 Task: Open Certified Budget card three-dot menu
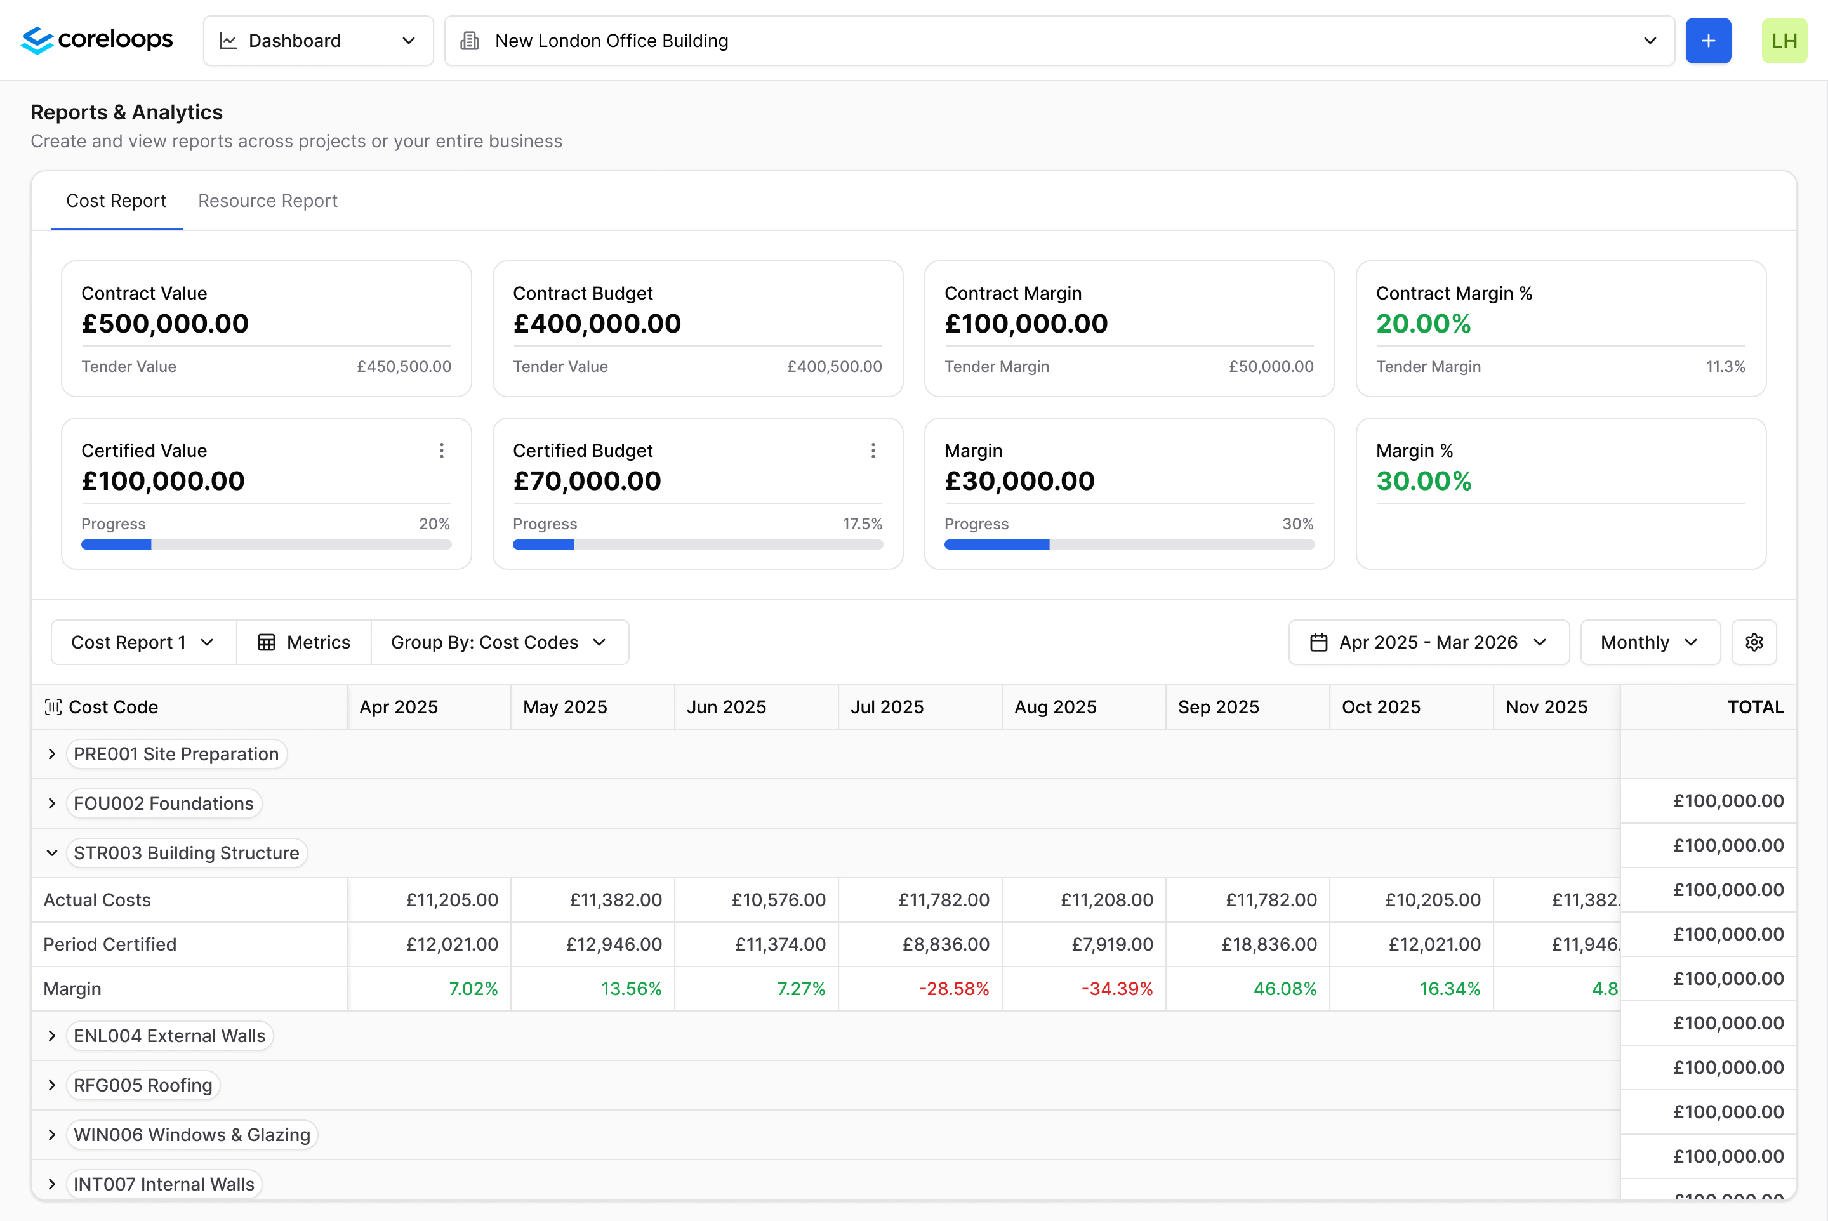(x=872, y=451)
